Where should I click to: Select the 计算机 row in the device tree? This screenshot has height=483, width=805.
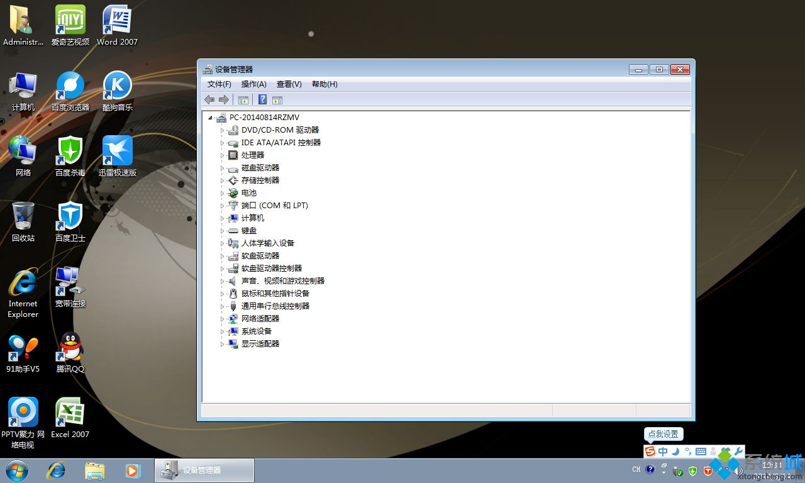(246, 218)
